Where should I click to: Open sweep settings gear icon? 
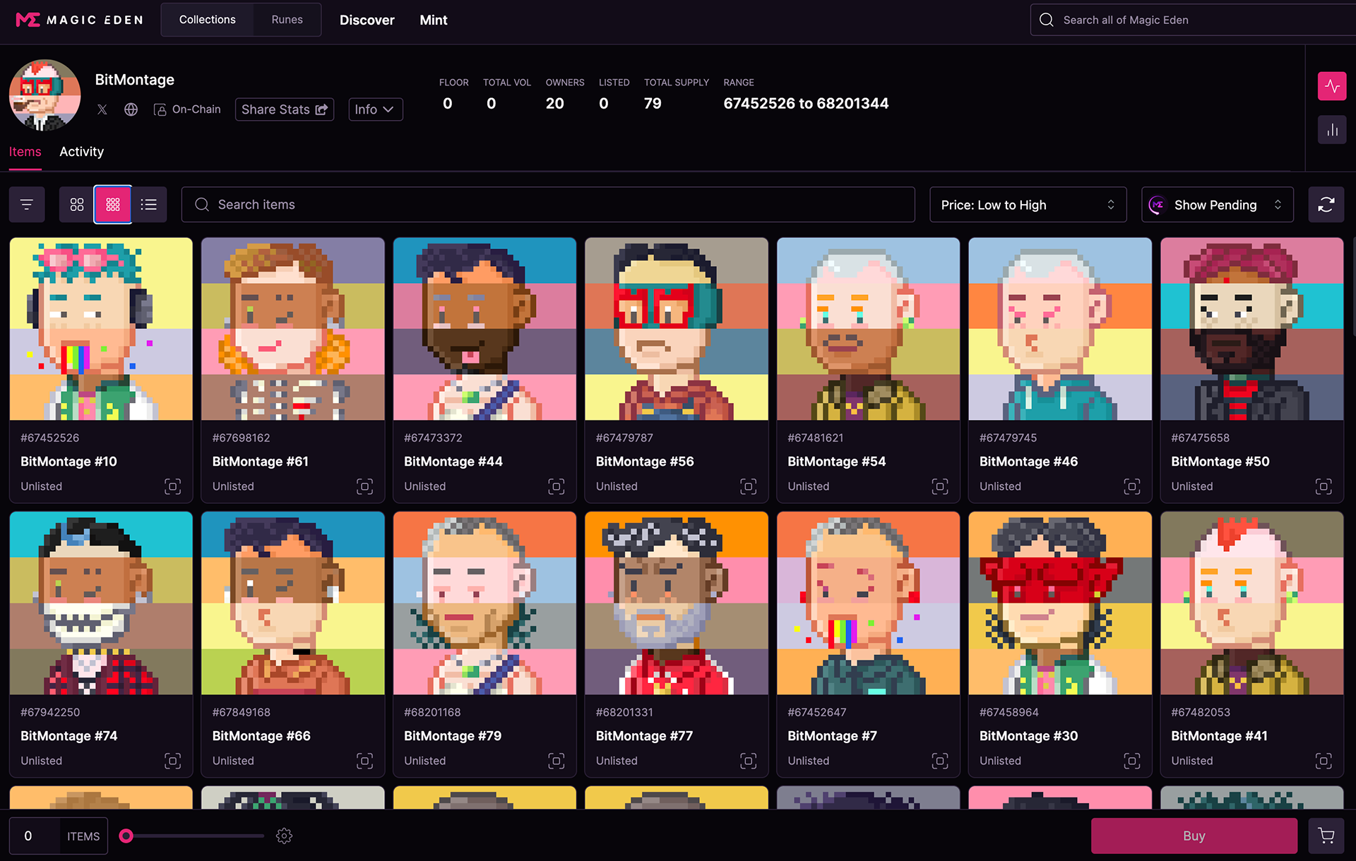click(x=284, y=836)
